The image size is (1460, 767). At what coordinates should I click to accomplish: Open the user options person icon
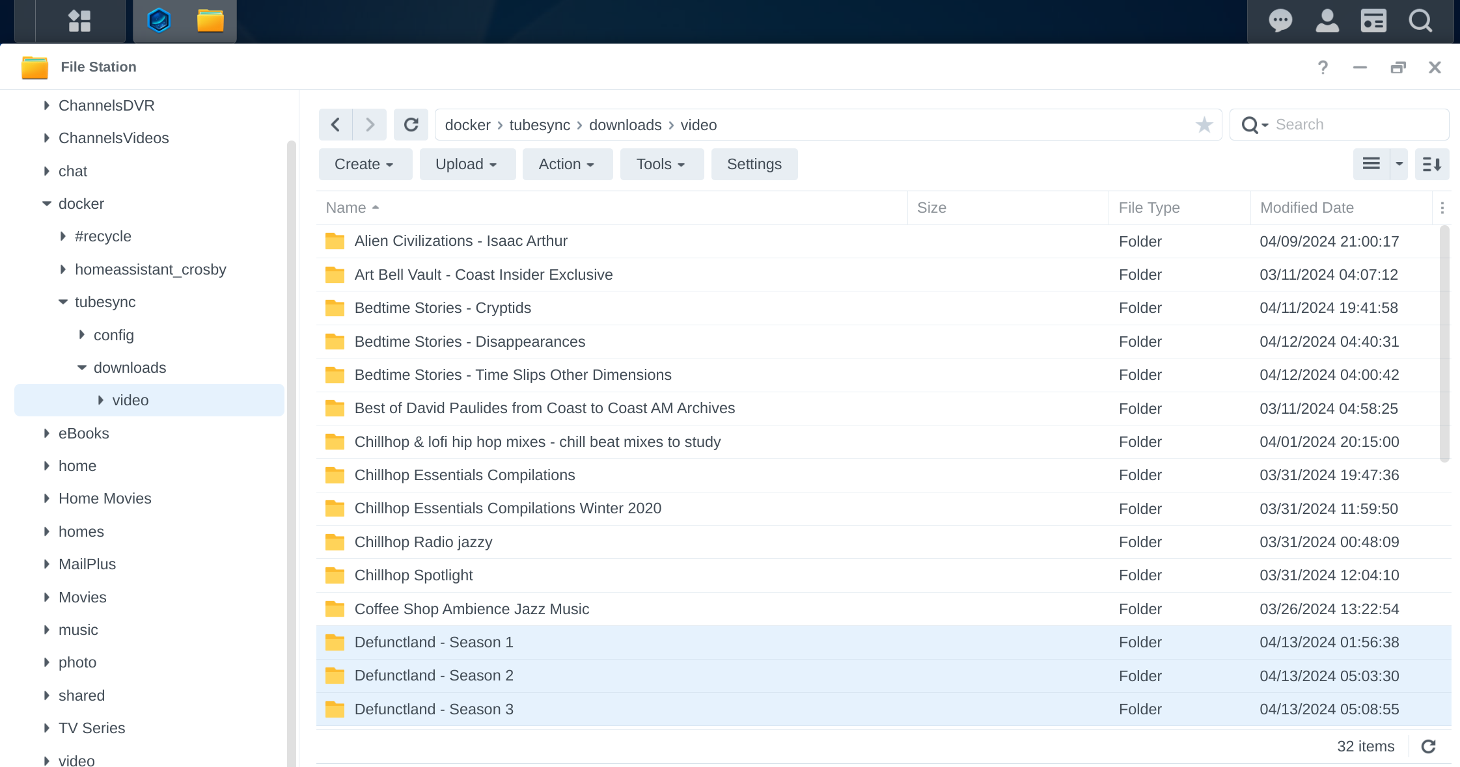click(1327, 21)
